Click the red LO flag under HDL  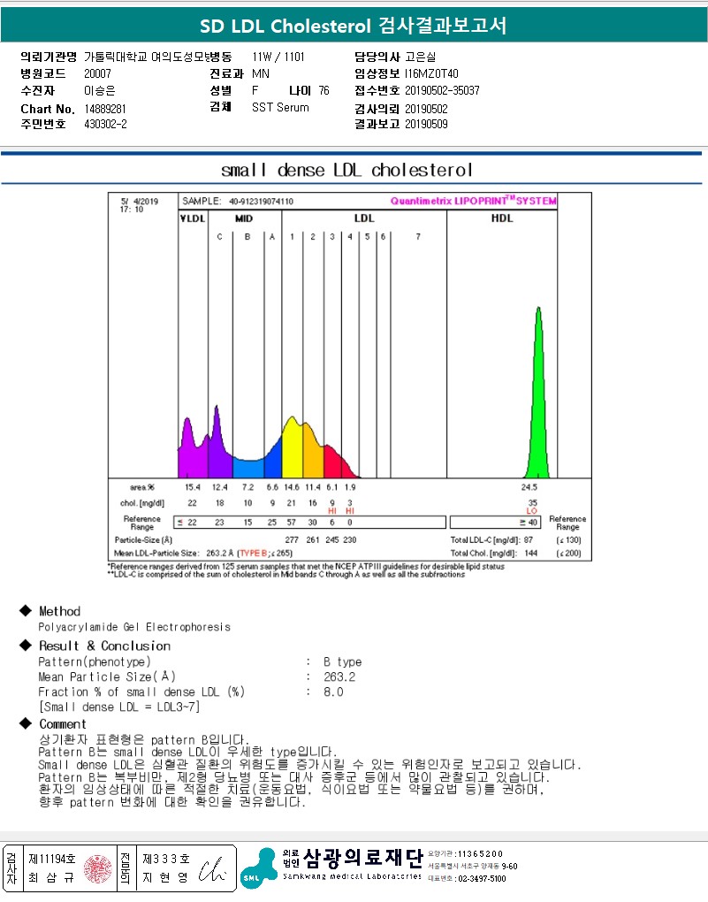[532, 511]
